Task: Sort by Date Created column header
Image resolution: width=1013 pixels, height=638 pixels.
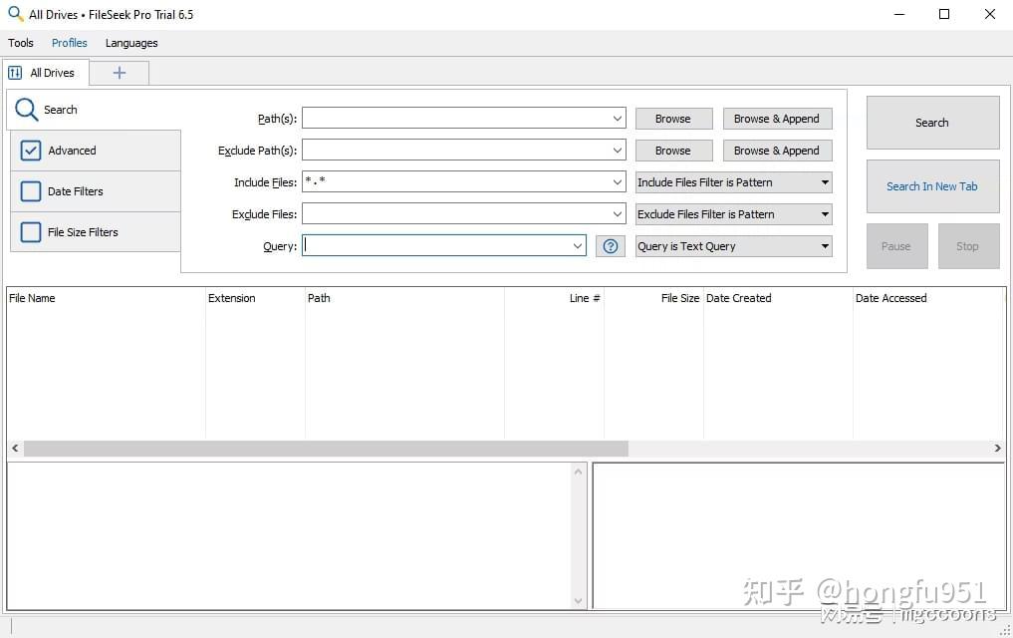Action: [779, 298]
